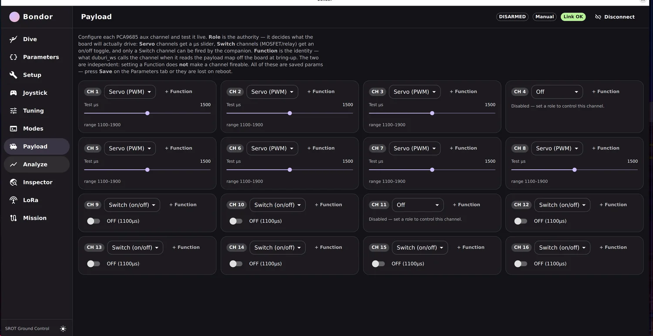Image resolution: width=653 pixels, height=336 pixels.
Task: Open CH 11 Off role dropdown
Action: [418, 205]
